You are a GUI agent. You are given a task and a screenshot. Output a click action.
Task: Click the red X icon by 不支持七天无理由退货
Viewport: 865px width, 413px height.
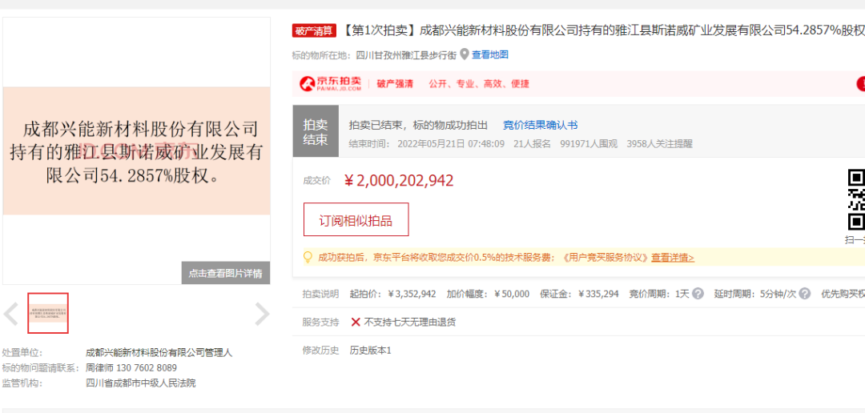[x=356, y=322]
